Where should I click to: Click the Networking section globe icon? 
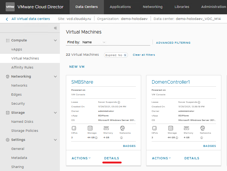[8, 76]
